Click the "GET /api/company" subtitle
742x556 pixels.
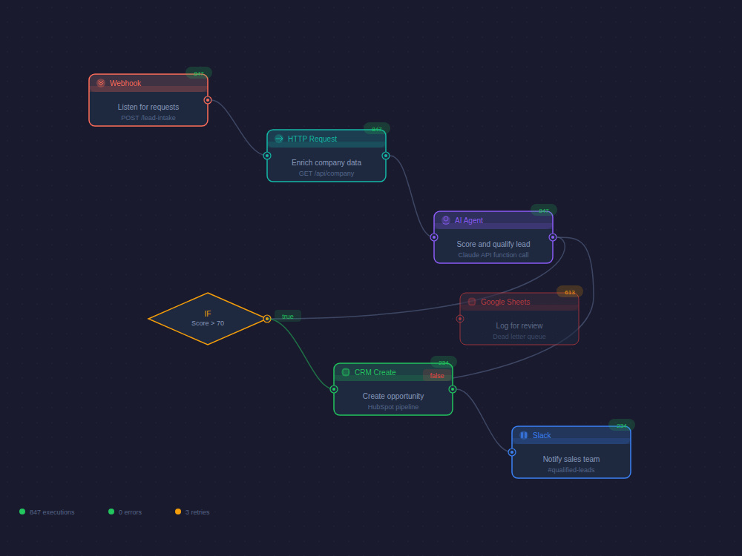(x=326, y=173)
